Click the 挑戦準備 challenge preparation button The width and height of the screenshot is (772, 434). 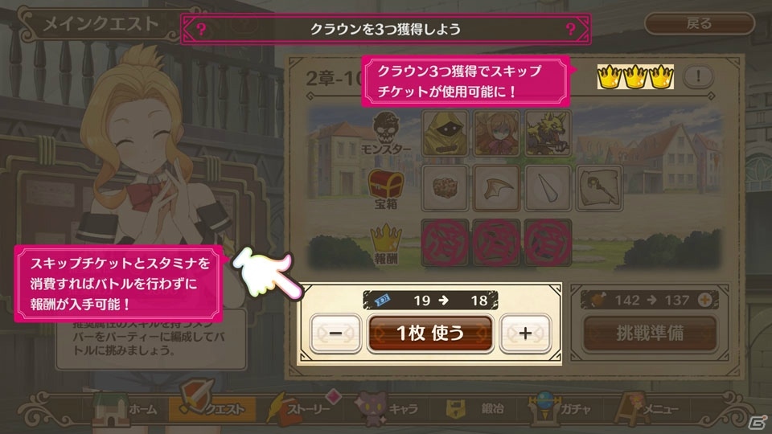point(650,333)
